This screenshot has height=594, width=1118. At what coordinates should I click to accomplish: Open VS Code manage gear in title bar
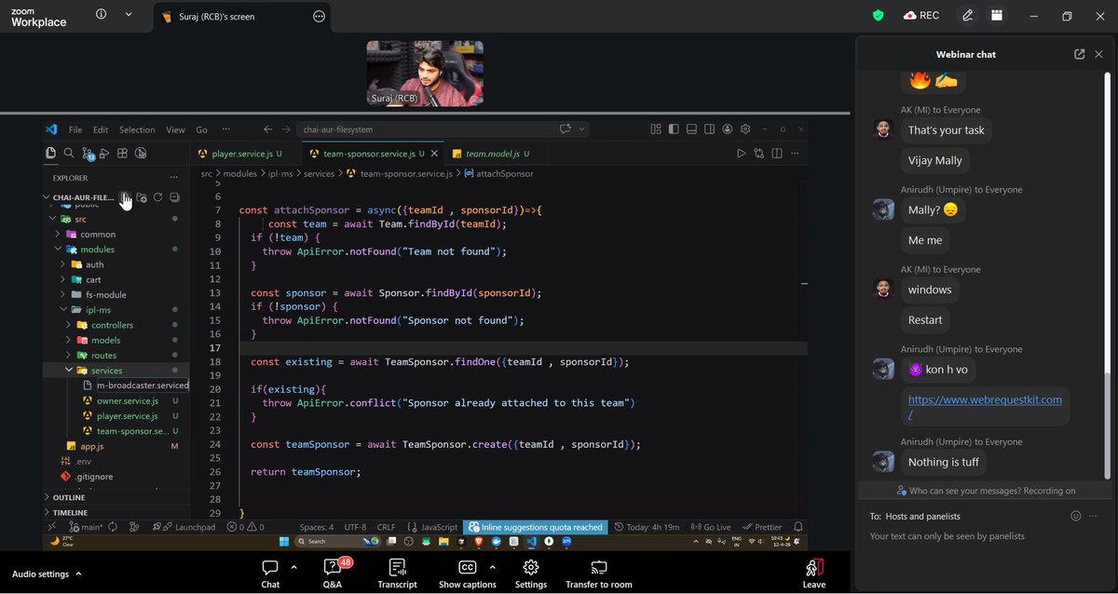[x=745, y=129]
